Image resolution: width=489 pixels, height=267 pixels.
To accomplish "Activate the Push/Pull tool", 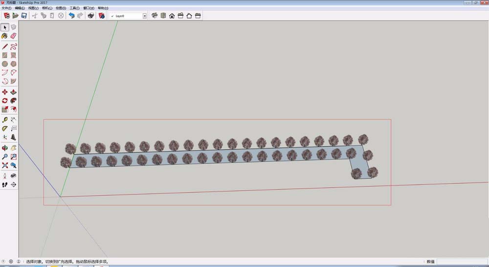I will coord(13,92).
